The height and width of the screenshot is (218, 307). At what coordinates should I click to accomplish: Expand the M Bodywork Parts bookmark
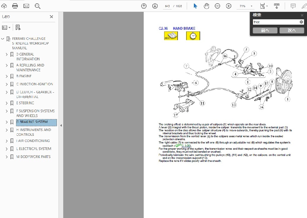click(x=7, y=157)
